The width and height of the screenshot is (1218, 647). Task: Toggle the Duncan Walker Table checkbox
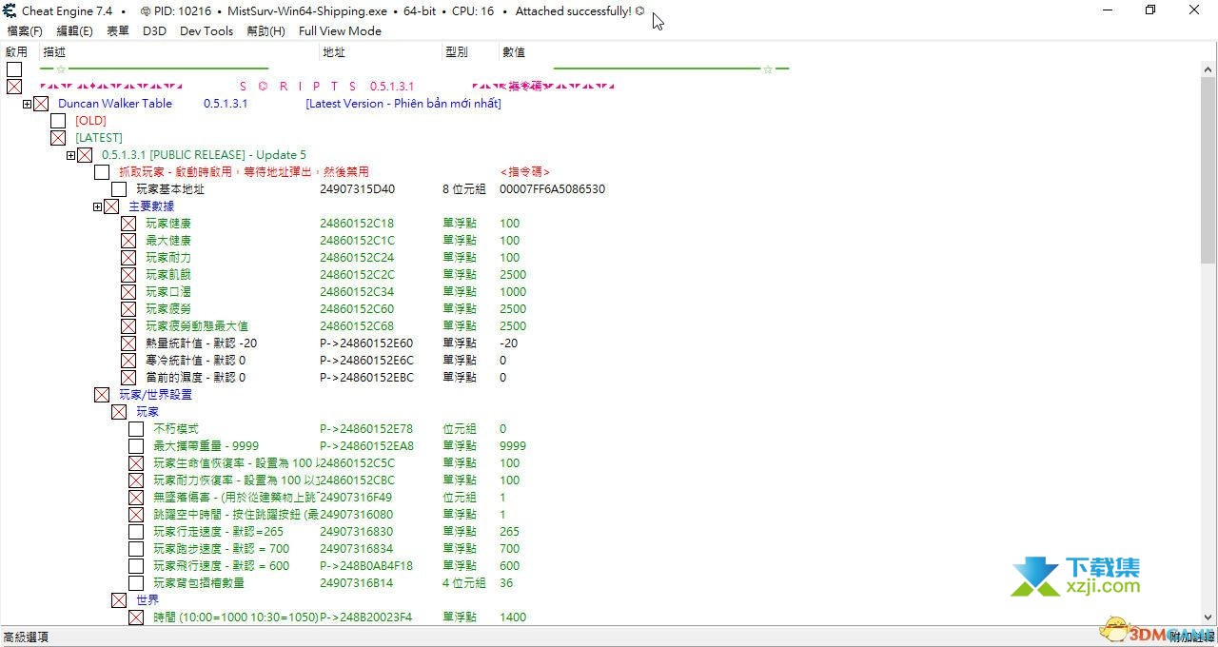(x=41, y=104)
